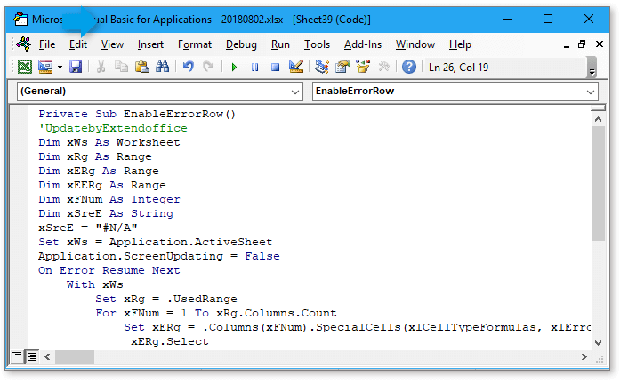
Task: Open the Add-Ins menu
Action: coord(362,44)
